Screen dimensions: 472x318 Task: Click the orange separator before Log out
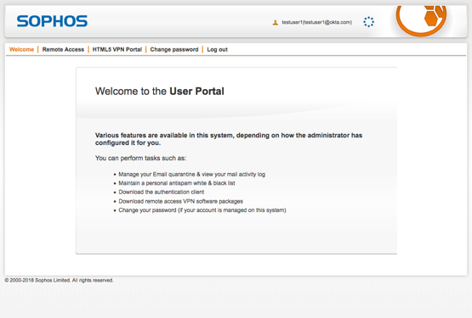(x=202, y=49)
